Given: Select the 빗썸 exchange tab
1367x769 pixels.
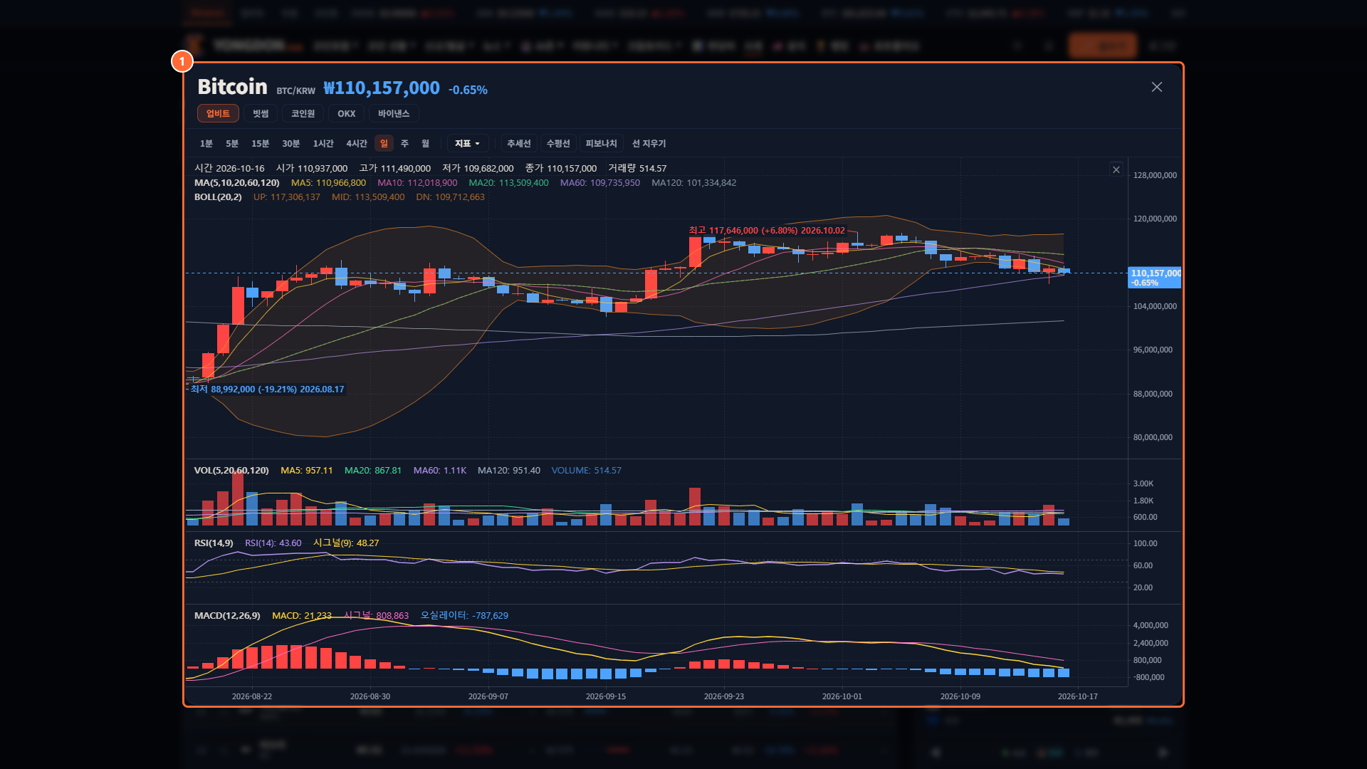Looking at the screenshot, I should click(261, 114).
